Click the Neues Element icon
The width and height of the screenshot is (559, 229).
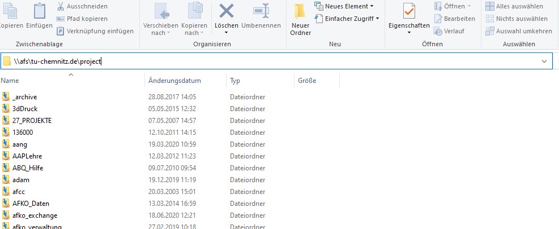(318, 6)
